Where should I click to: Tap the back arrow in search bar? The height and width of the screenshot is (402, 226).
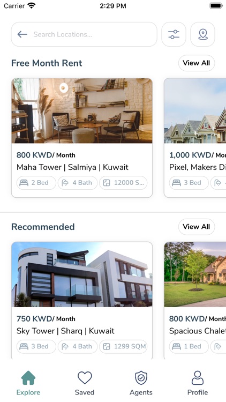tap(22, 34)
